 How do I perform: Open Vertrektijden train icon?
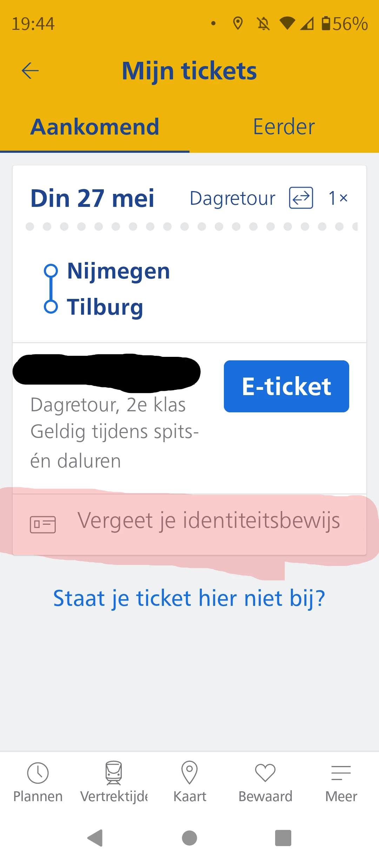pyautogui.click(x=114, y=773)
